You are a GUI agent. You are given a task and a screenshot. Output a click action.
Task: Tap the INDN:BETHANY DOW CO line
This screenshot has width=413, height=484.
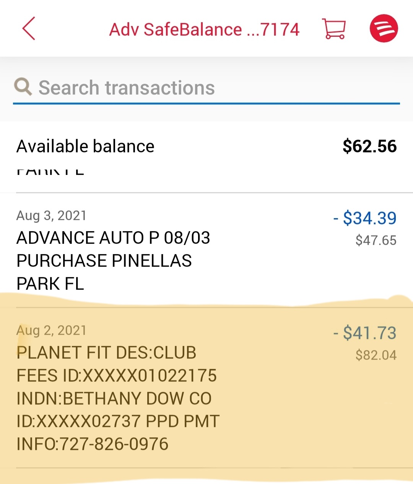(x=114, y=398)
